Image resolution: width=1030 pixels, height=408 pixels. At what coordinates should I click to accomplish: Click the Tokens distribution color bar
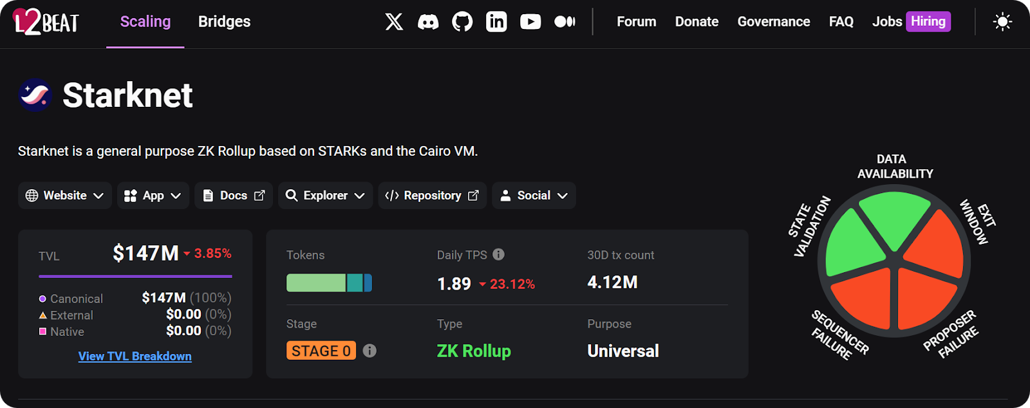pos(329,283)
